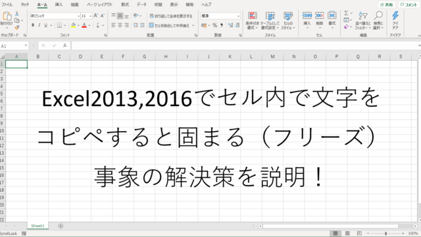Open Sort and Filter (並べ替えとフィルター)
The height and width of the screenshot is (237, 421).
tap(362, 20)
